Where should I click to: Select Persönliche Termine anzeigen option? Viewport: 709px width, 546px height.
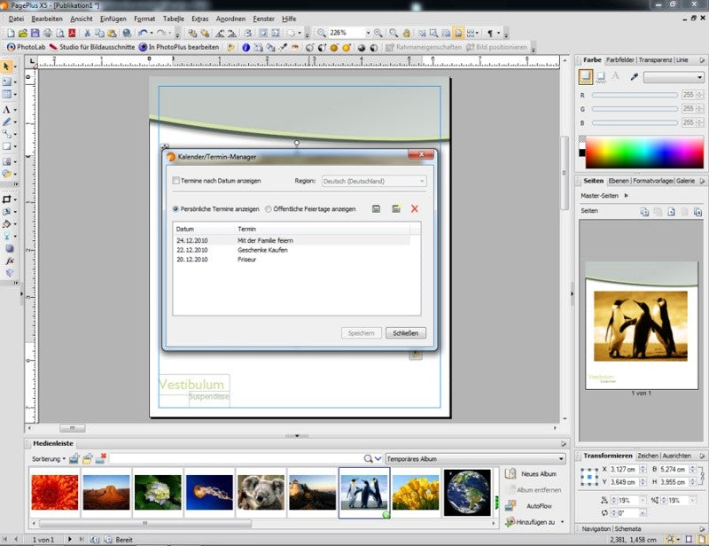(175, 209)
